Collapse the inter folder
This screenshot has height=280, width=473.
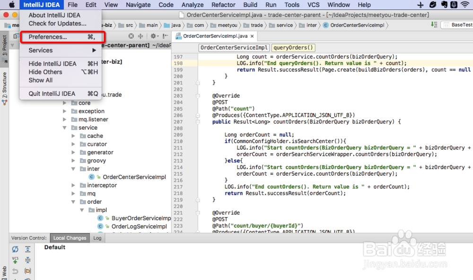(x=73, y=169)
